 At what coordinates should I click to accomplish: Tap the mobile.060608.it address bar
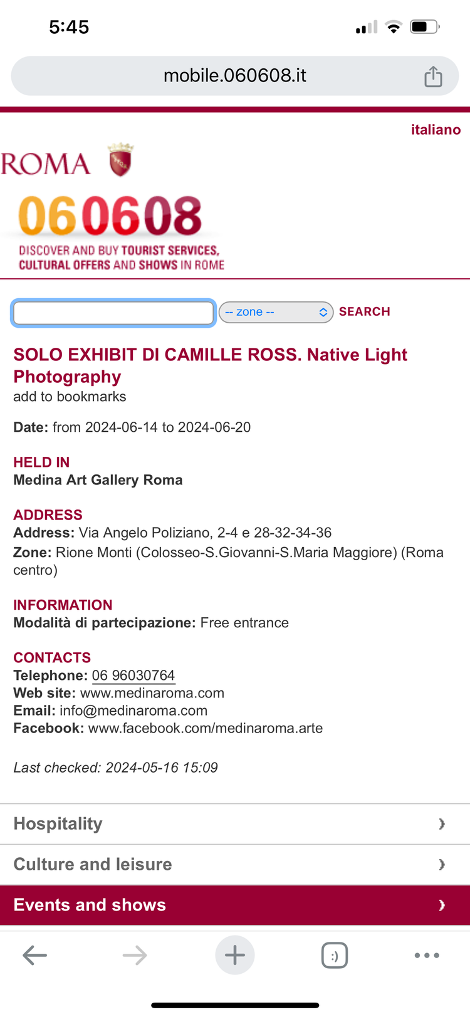click(x=235, y=76)
